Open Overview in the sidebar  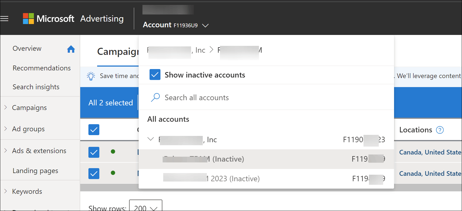coord(27,49)
